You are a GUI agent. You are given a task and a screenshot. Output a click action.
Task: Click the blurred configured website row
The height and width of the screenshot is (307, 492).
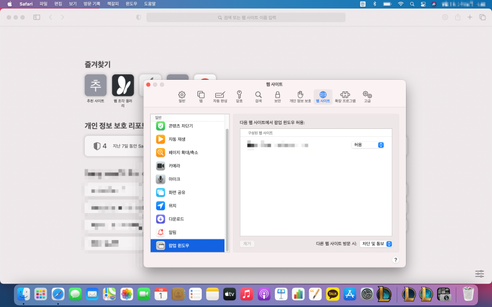point(315,145)
